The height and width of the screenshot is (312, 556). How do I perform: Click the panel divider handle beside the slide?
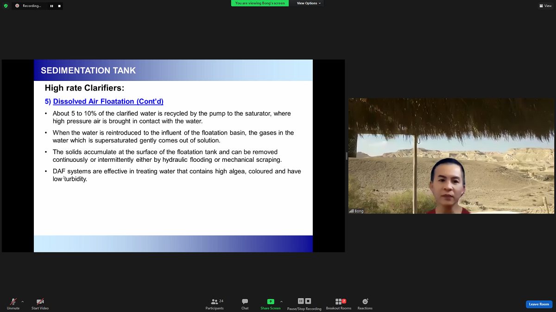[x=347, y=156]
